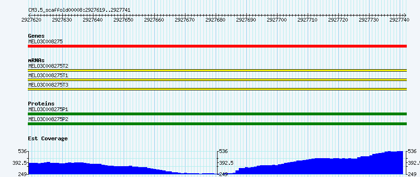Select the MELO3C008275T3 mRNA yellow bar
Screen dimensions: 420x177
point(217,89)
